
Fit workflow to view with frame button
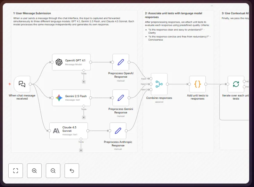pos(16,171)
